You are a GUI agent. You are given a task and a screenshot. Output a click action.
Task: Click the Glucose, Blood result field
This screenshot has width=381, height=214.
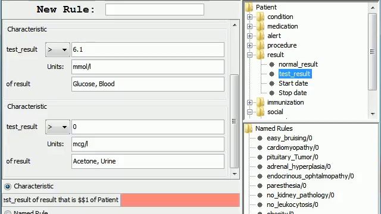pyautogui.click(x=148, y=84)
